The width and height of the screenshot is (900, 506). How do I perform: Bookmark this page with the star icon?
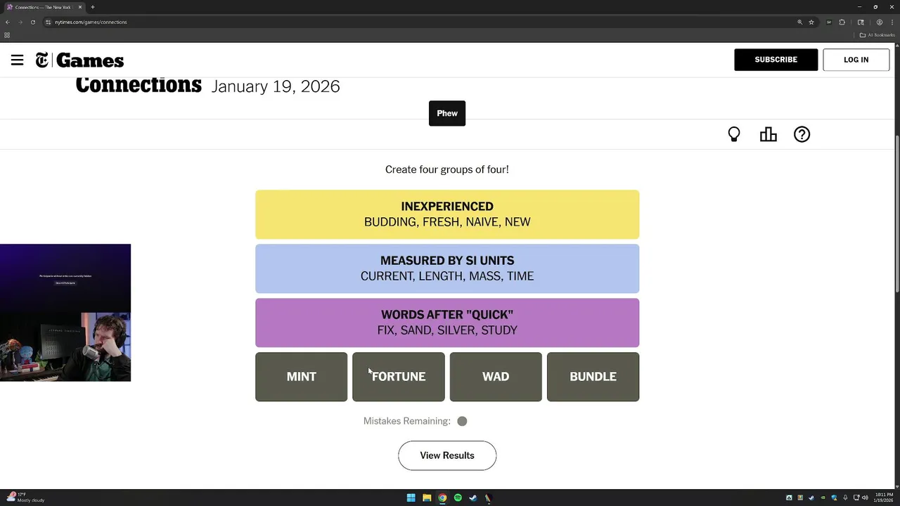pyautogui.click(x=811, y=22)
